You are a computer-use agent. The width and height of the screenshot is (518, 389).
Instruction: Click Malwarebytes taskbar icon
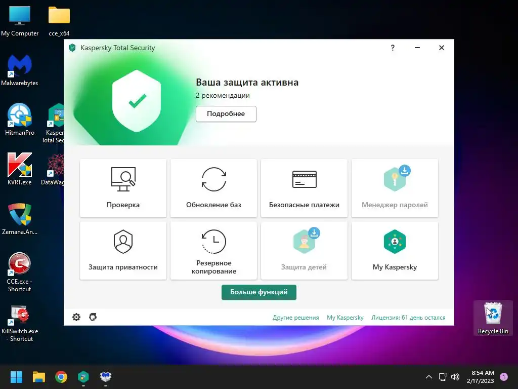click(x=106, y=377)
